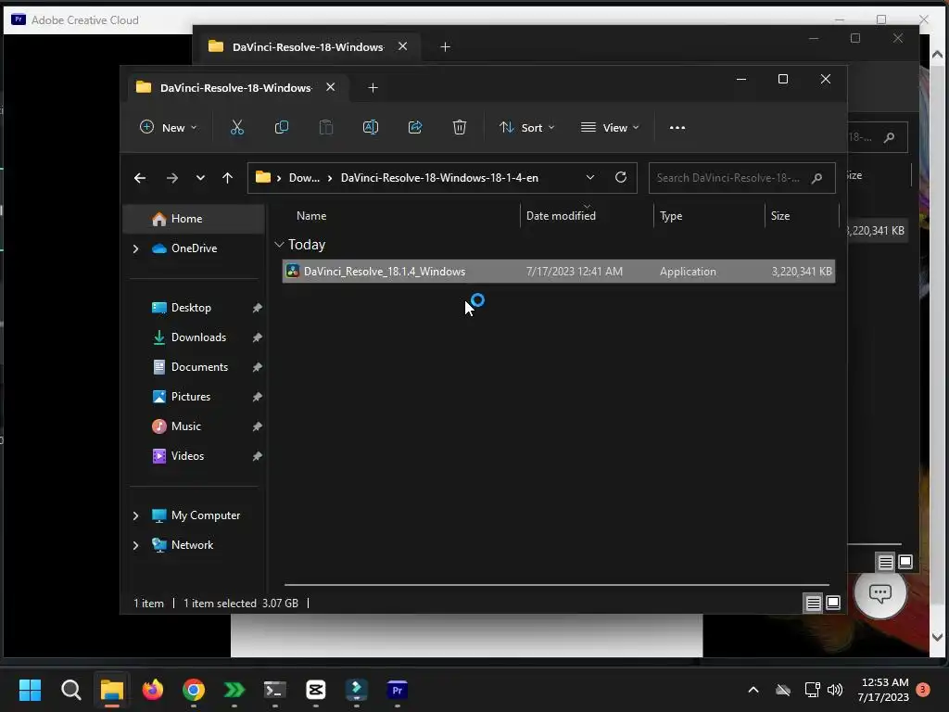Viewport: 949px width, 712px height.
Task: Click File Explorer in the taskbar
Action: pyautogui.click(x=112, y=690)
